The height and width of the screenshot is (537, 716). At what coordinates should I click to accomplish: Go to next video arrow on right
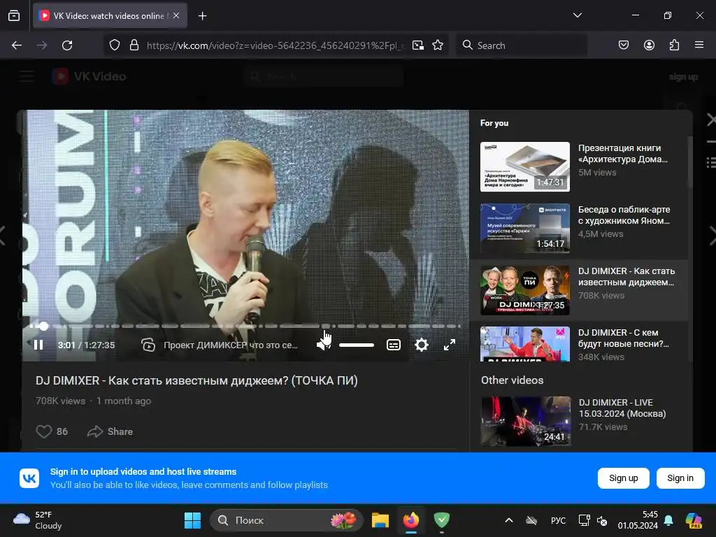pos(713,236)
